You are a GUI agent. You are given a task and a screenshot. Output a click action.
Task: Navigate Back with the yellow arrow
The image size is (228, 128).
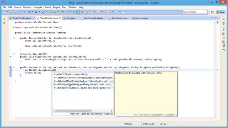tap(109, 12)
